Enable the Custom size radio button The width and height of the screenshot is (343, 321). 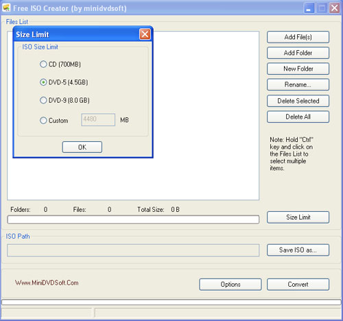pos(43,120)
